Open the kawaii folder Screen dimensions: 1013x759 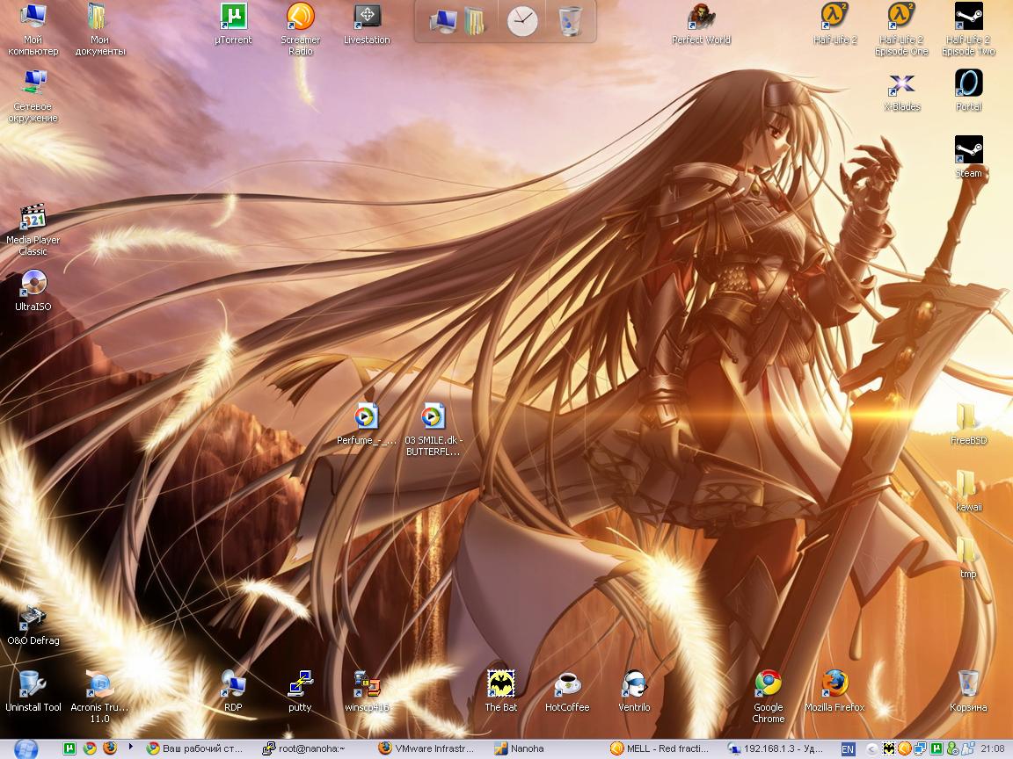tap(968, 491)
